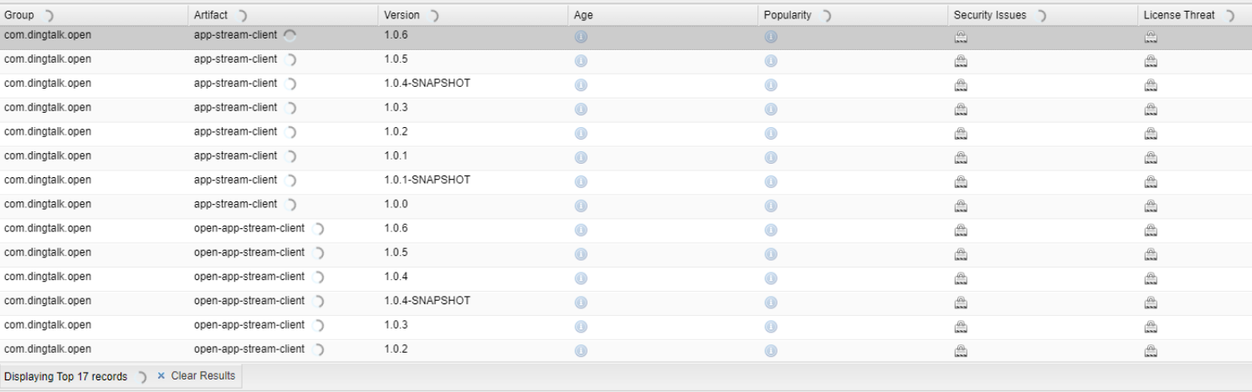The height and width of the screenshot is (392, 1252).
Task: Click Security Issues lock for plain app-stream-client 1.0.3
Action: pyautogui.click(x=961, y=109)
